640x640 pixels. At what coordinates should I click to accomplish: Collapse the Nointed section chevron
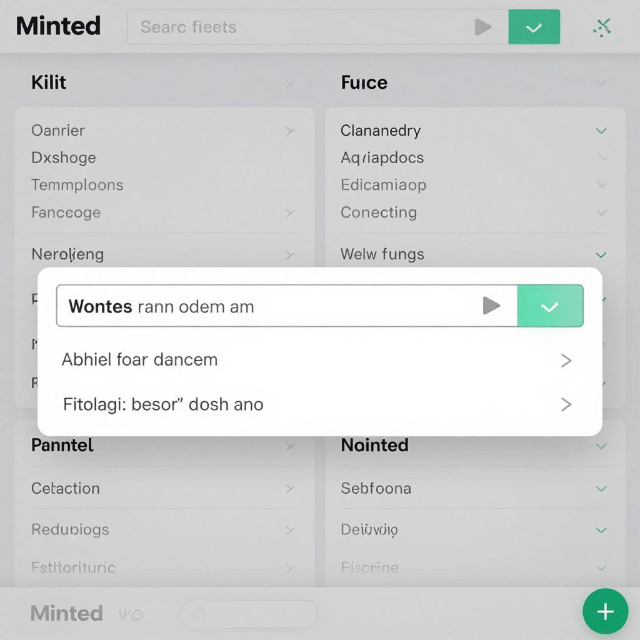[601, 446]
